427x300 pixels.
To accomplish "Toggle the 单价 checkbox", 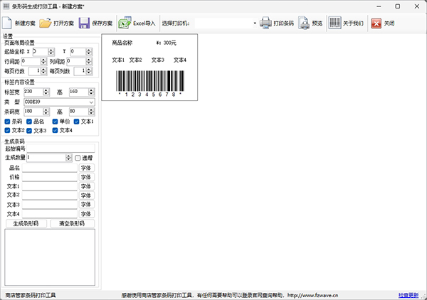I will tap(55, 122).
